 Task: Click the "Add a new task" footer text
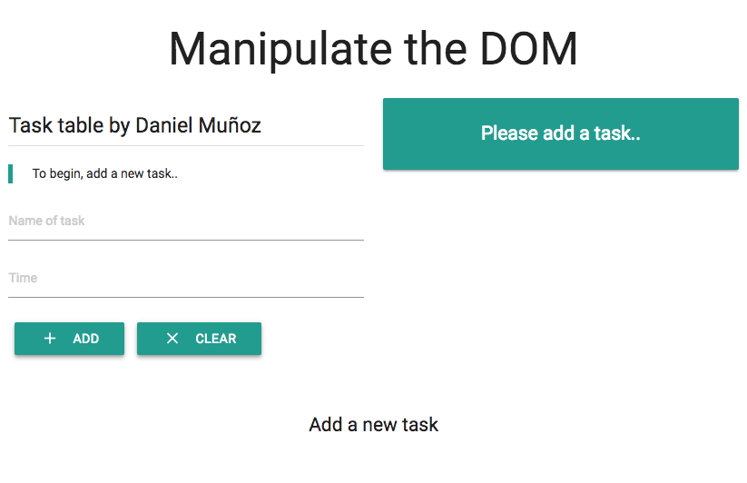(x=374, y=424)
